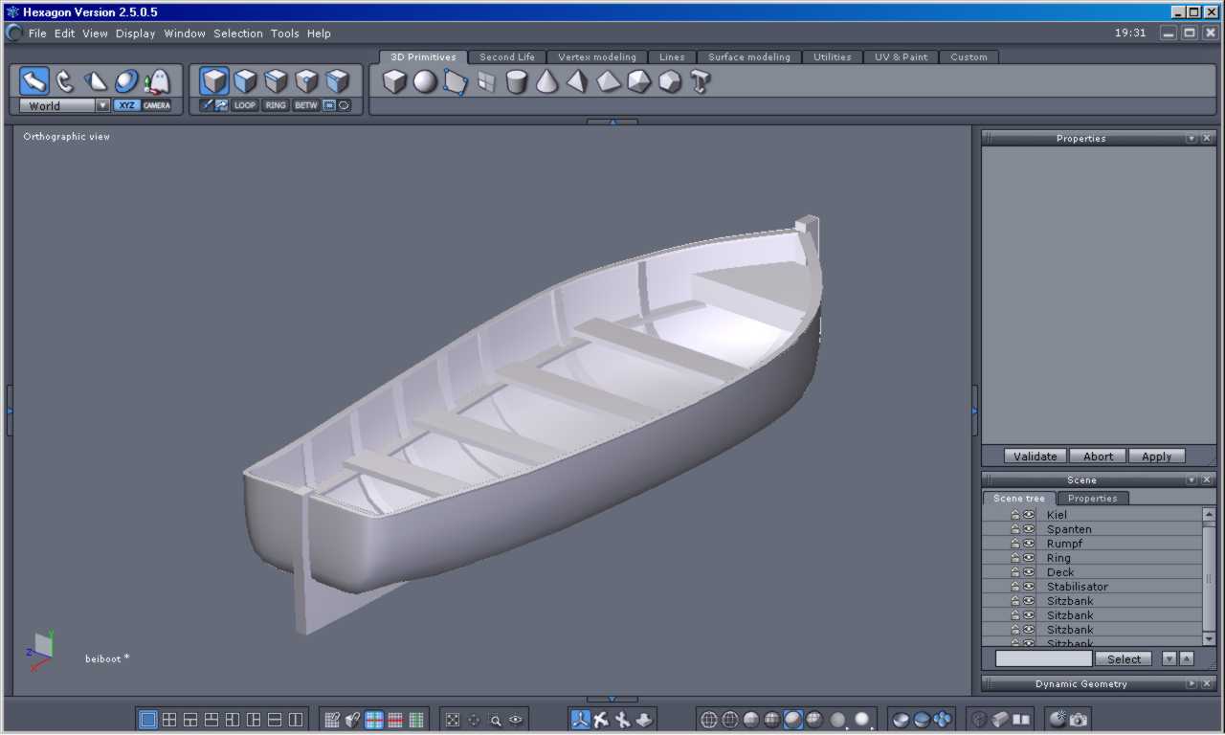Screen dimensions: 1225x735
Task: Expand the Dynamic Geometry panel
Action: pyautogui.click(x=1192, y=684)
